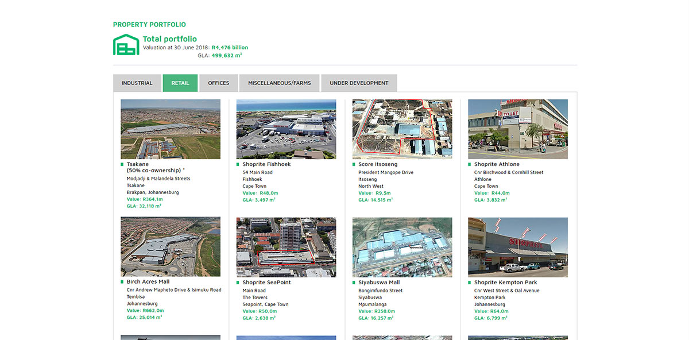This screenshot has width=689, height=340.
Task: Click the green bullet next to Shoprite Kempton Park
Action: pos(469,282)
